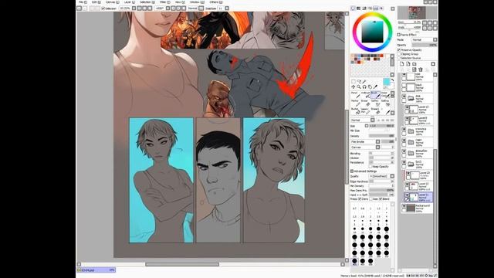Select the document tab in the bottom bar

96,270
